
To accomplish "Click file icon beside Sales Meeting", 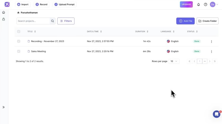I will (29, 51).
